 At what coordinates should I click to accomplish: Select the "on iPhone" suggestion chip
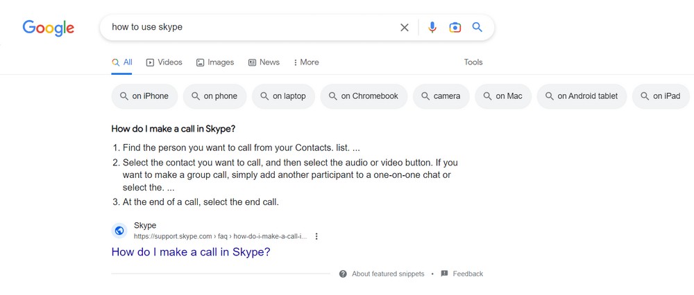point(144,96)
